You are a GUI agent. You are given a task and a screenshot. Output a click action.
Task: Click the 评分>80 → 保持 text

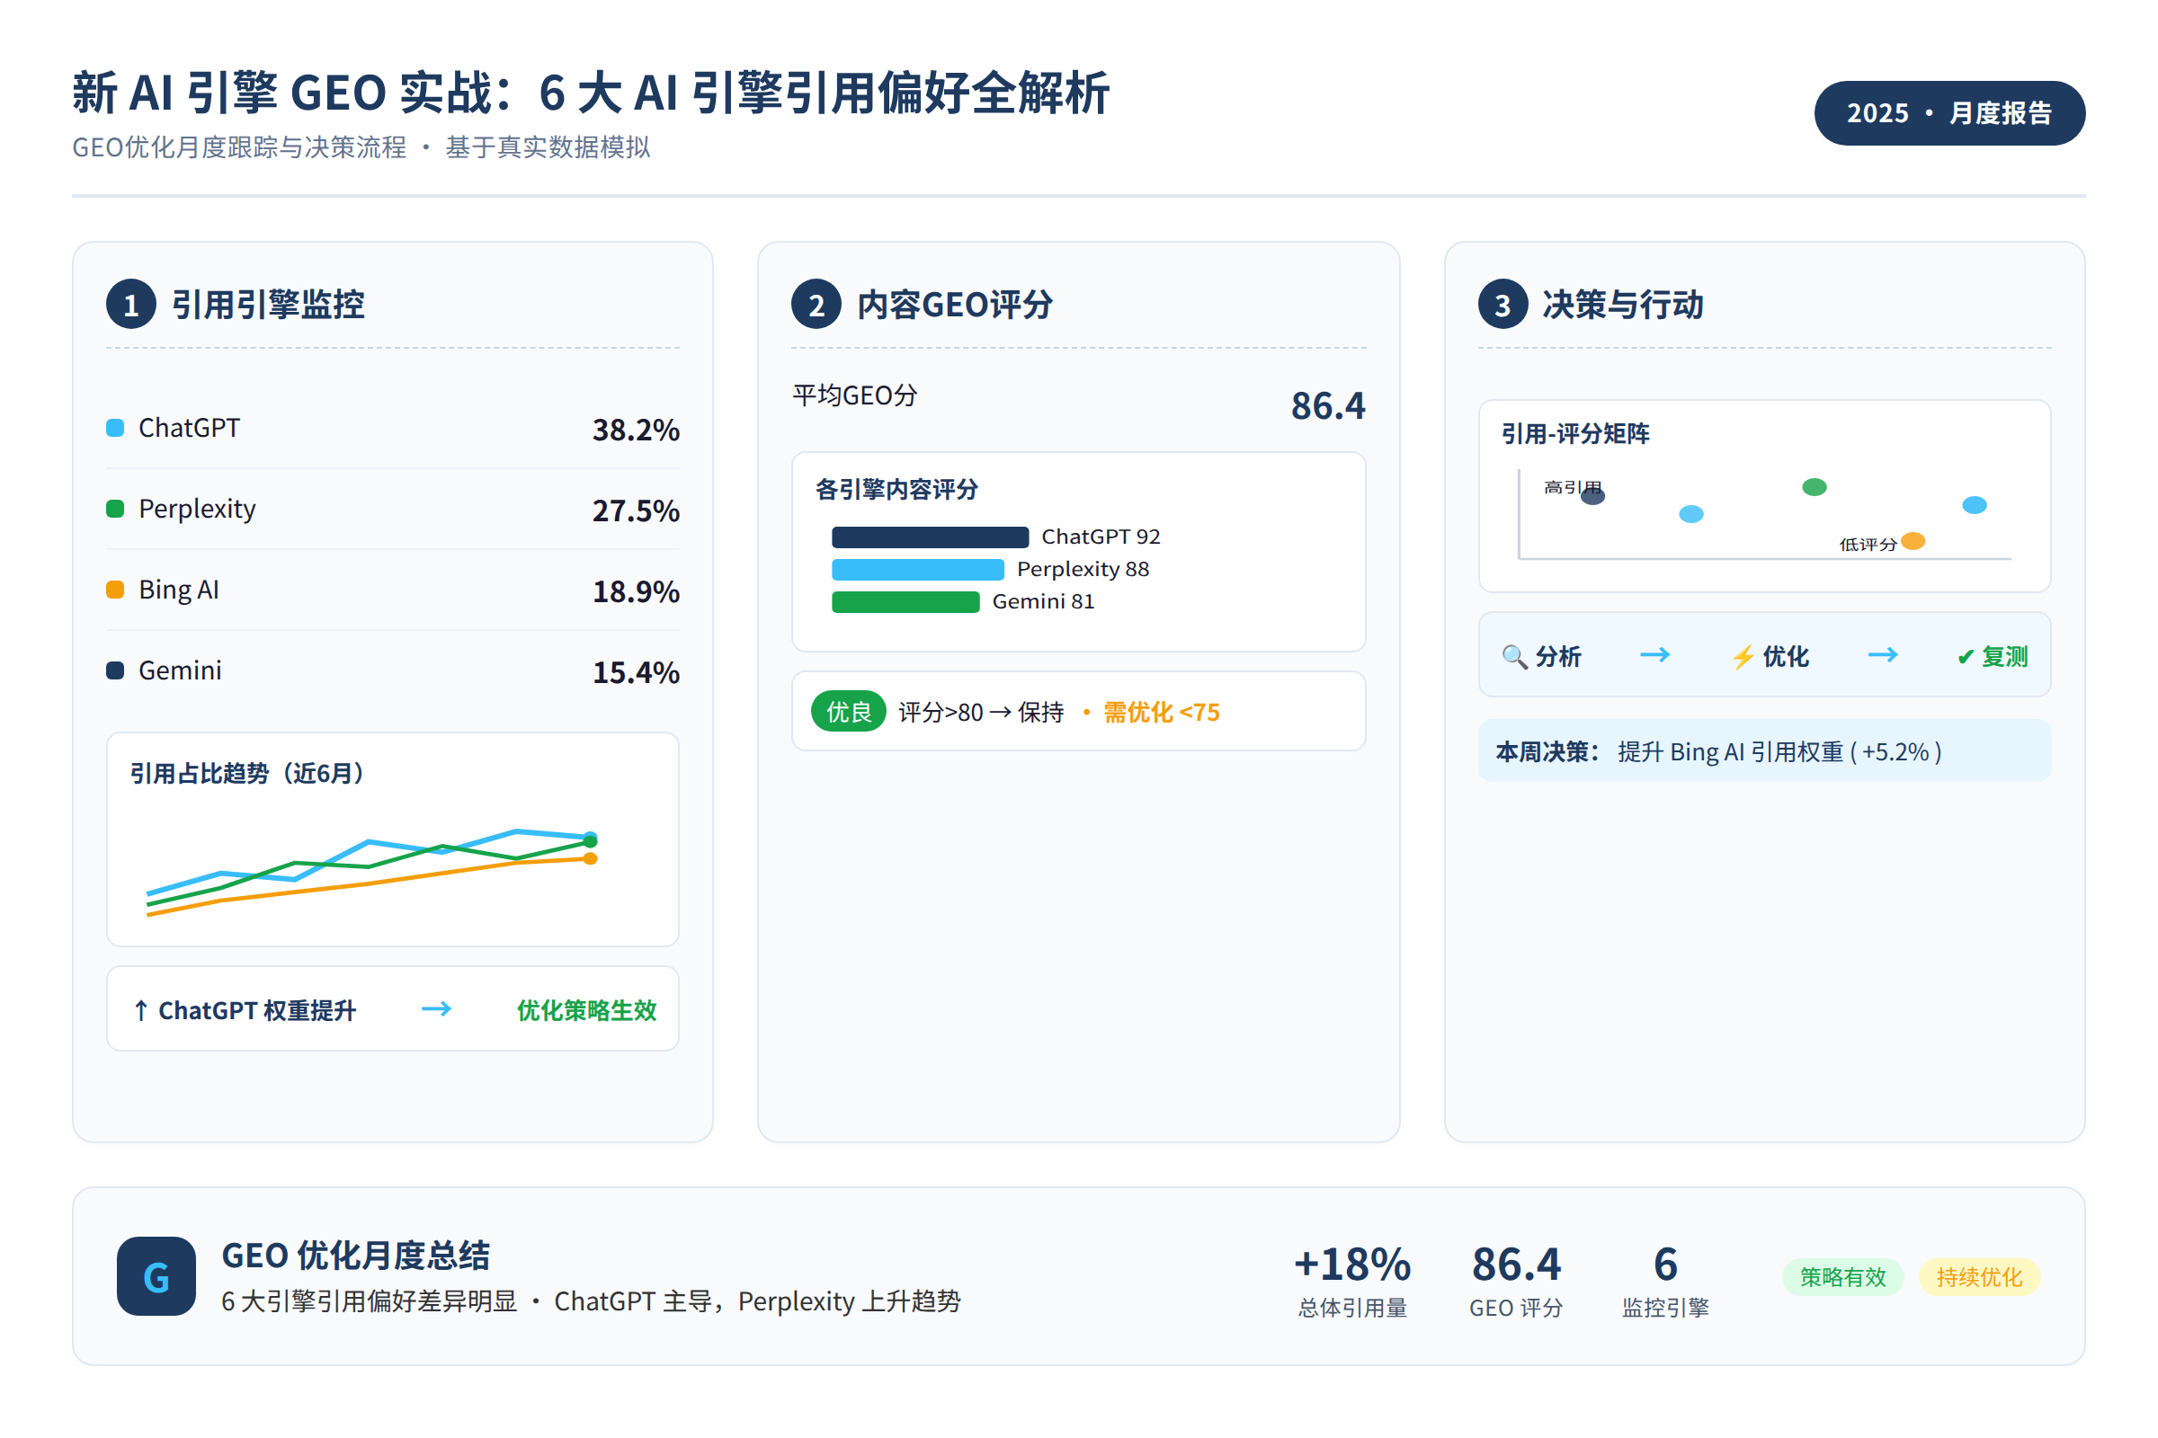tap(981, 713)
